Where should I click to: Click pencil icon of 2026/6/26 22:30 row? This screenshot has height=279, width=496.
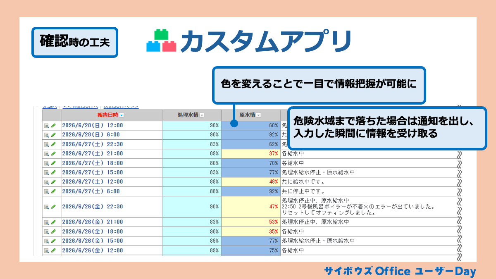click(x=53, y=207)
